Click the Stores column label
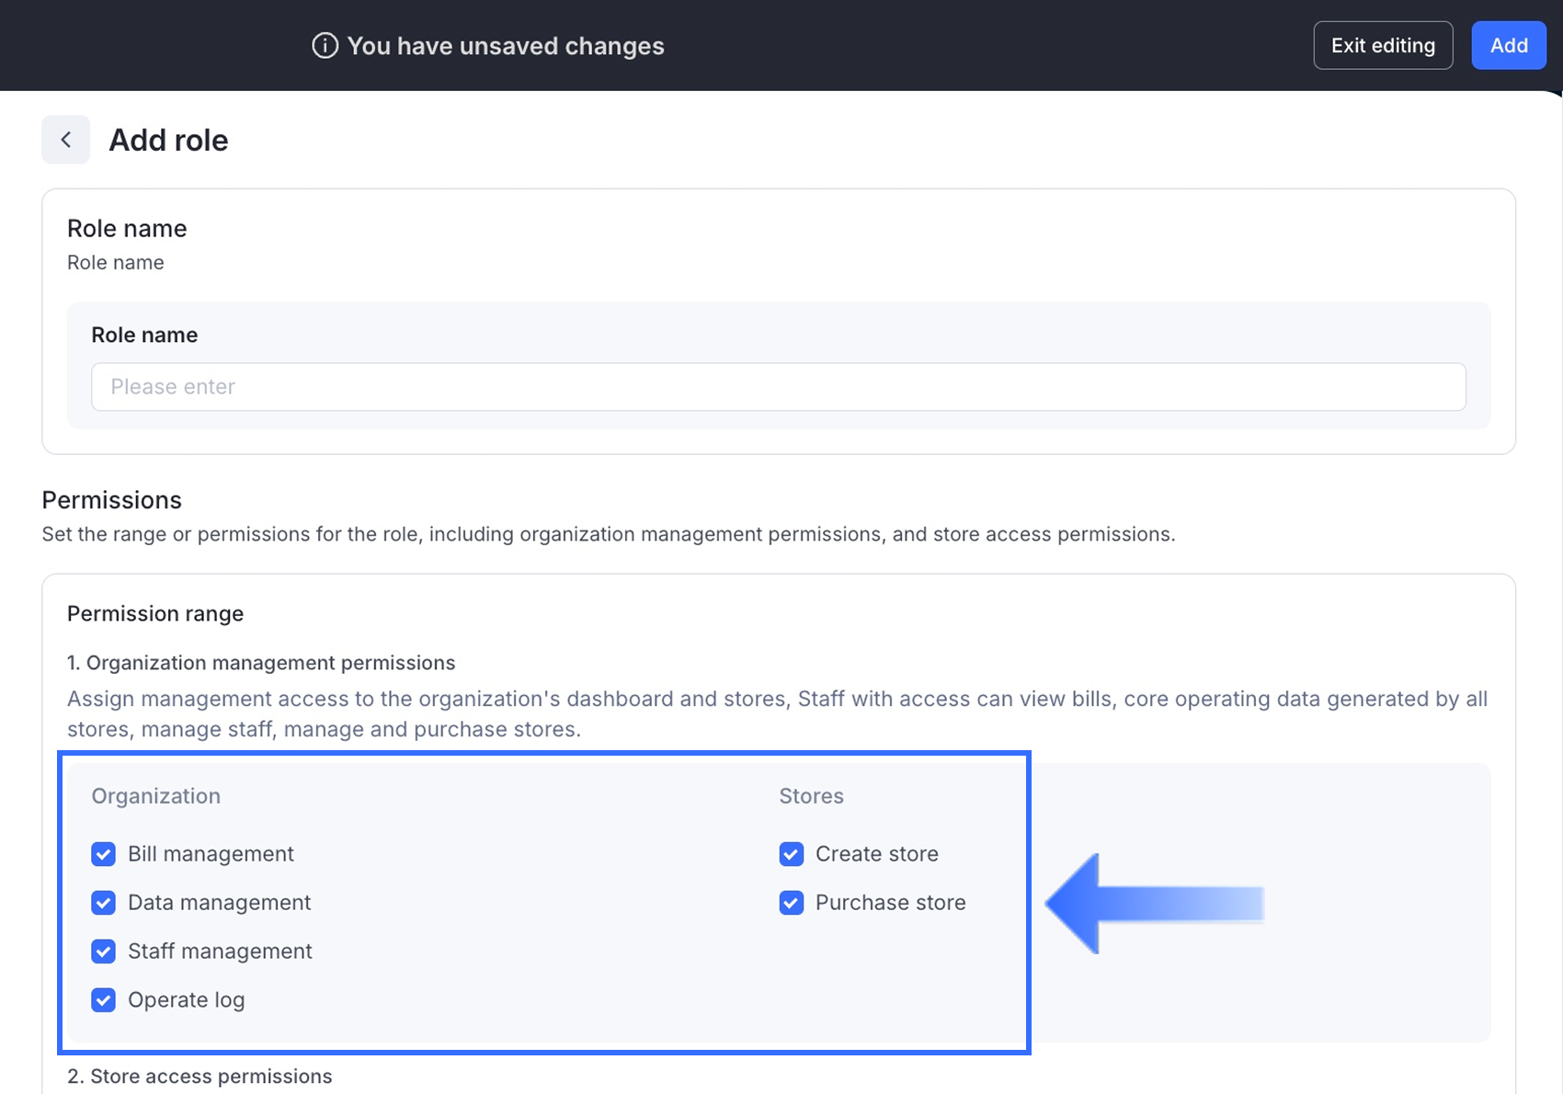This screenshot has width=1563, height=1094. click(811, 796)
